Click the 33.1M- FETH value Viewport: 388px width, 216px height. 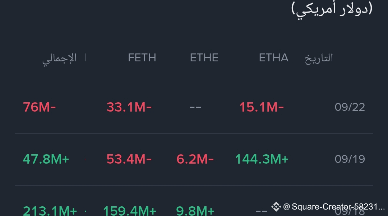pos(129,107)
